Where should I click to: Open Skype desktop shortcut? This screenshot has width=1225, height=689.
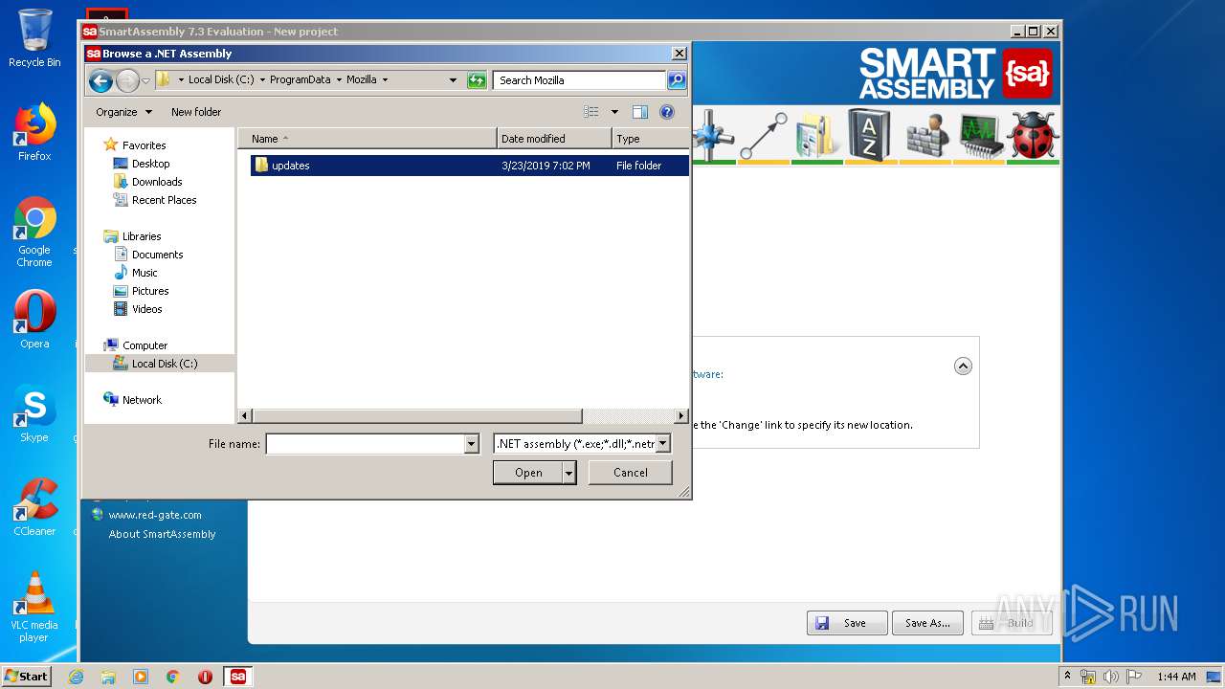click(x=34, y=413)
